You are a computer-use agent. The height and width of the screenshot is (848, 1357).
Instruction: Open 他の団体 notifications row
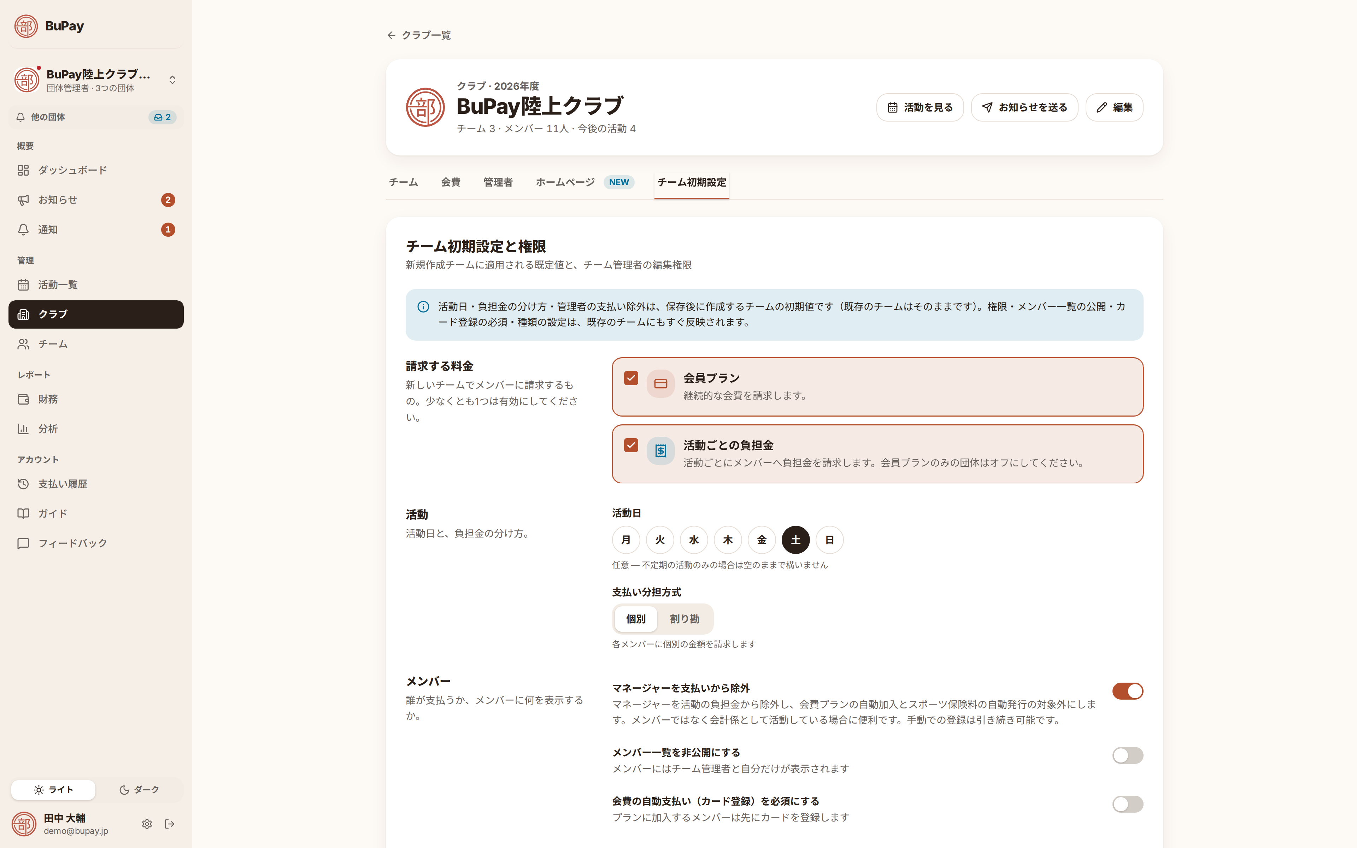point(96,117)
